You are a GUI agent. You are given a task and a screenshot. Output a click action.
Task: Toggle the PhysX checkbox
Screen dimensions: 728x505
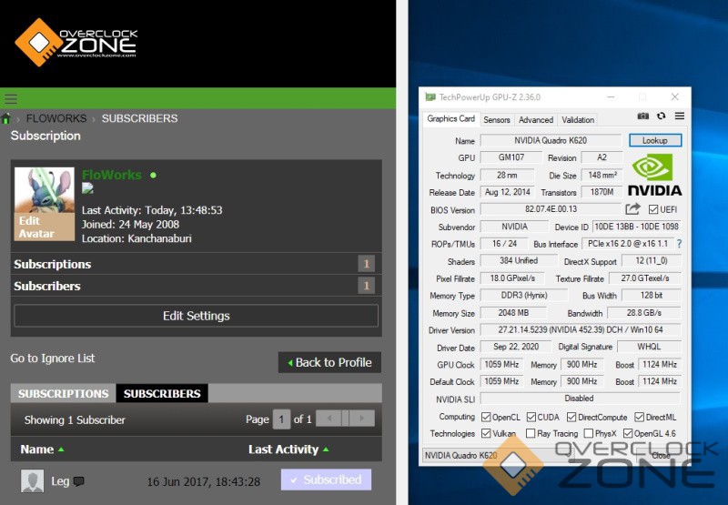(x=588, y=433)
